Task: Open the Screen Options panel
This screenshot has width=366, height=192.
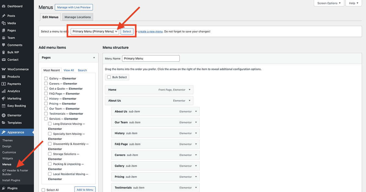Action: (x=329, y=3)
